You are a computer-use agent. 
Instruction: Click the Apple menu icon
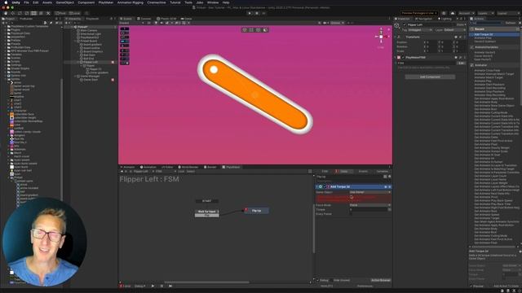pos(6,2)
